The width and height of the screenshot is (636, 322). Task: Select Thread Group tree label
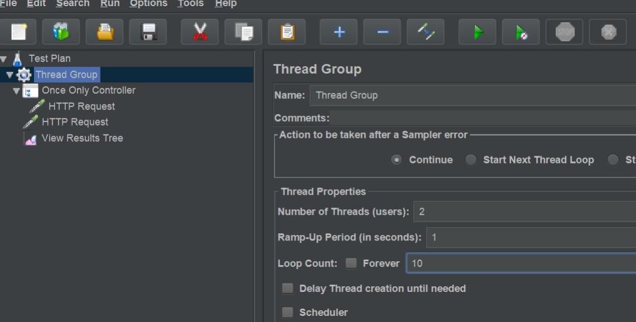coord(66,75)
